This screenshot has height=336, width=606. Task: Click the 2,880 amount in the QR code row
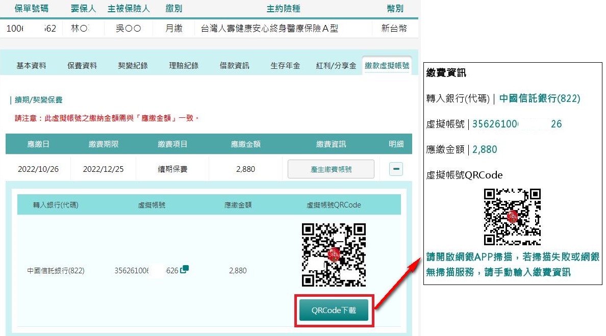(238, 271)
